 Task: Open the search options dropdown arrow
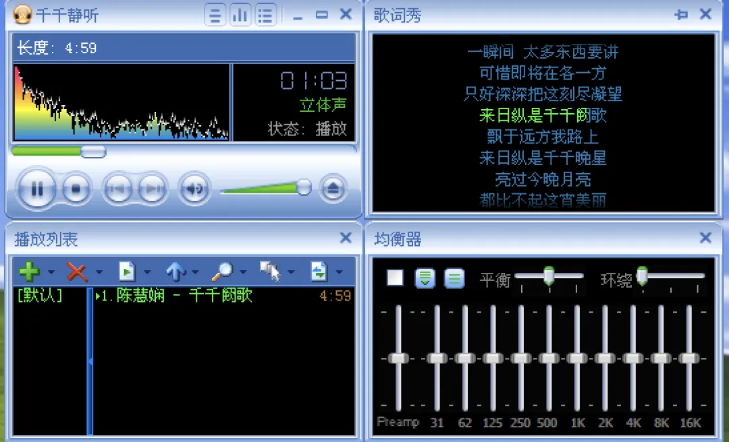243,272
